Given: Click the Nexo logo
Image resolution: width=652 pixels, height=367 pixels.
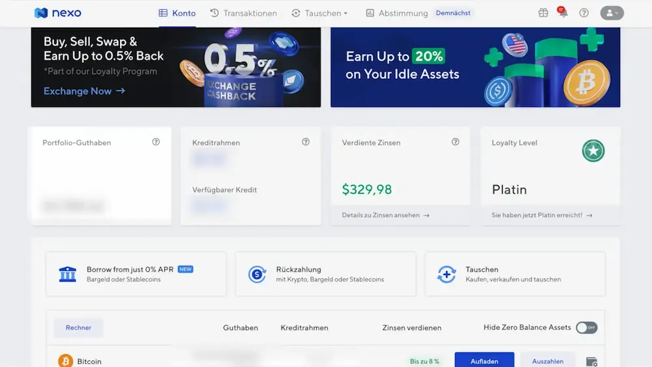Looking at the screenshot, I should (x=58, y=13).
